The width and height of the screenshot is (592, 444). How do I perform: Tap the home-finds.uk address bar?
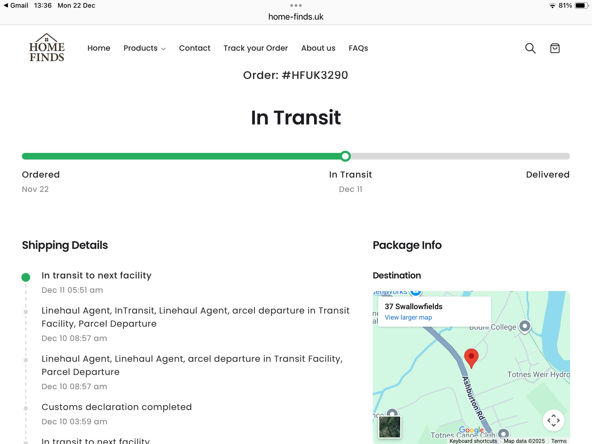(x=296, y=17)
